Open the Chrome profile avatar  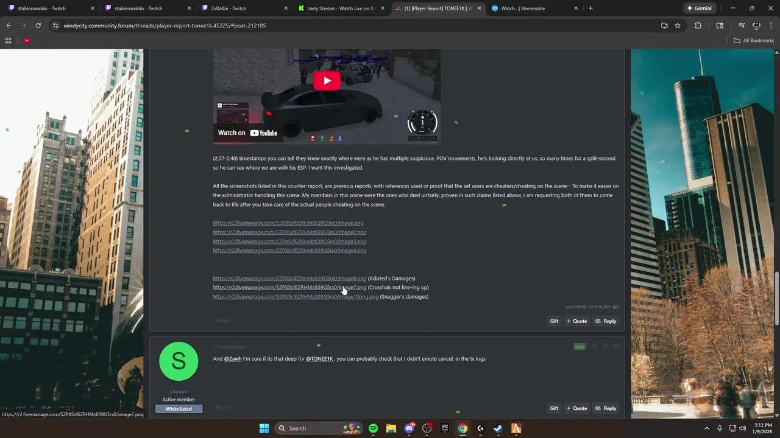[756, 26]
